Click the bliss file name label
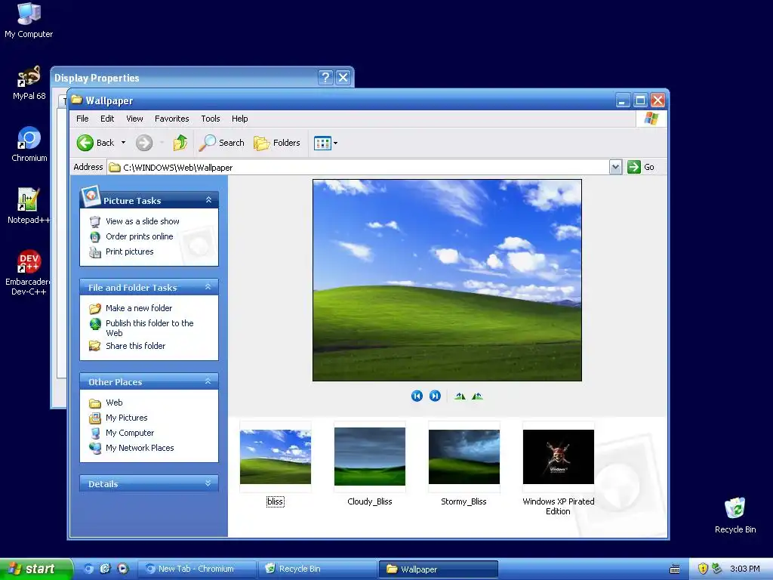Viewport: 773px width, 580px height. [x=275, y=501]
